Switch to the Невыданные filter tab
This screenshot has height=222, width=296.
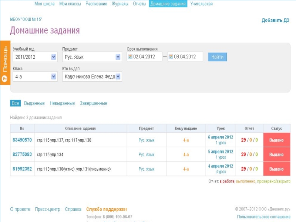pos(62,103)
